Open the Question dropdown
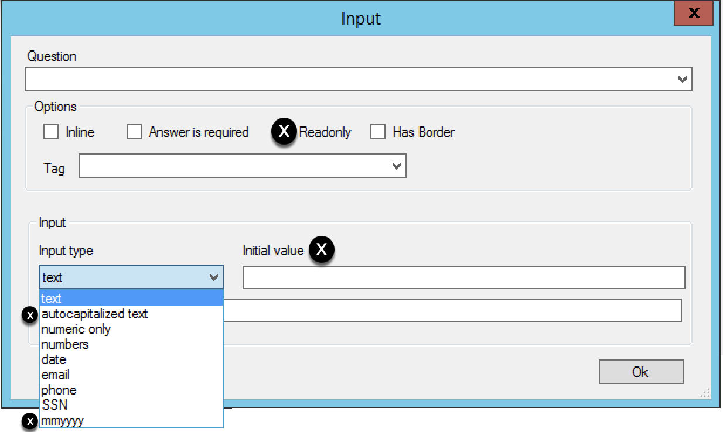The image size is (723, 432). click(682, 80)
